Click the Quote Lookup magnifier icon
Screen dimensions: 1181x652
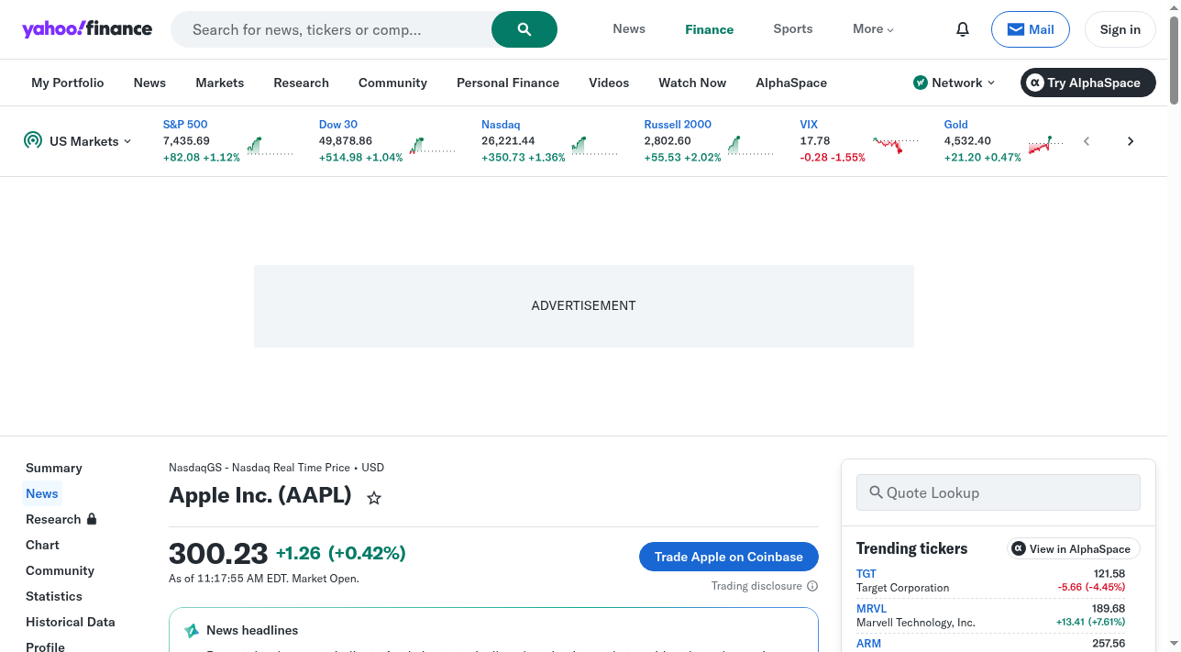876,492
